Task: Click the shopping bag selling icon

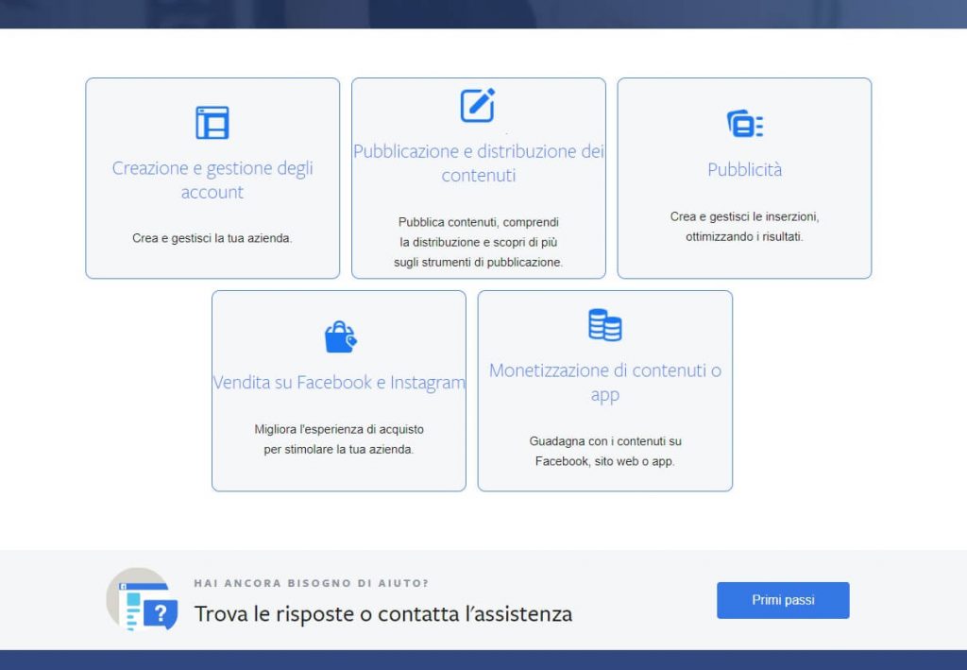Action: coord(338,335)
